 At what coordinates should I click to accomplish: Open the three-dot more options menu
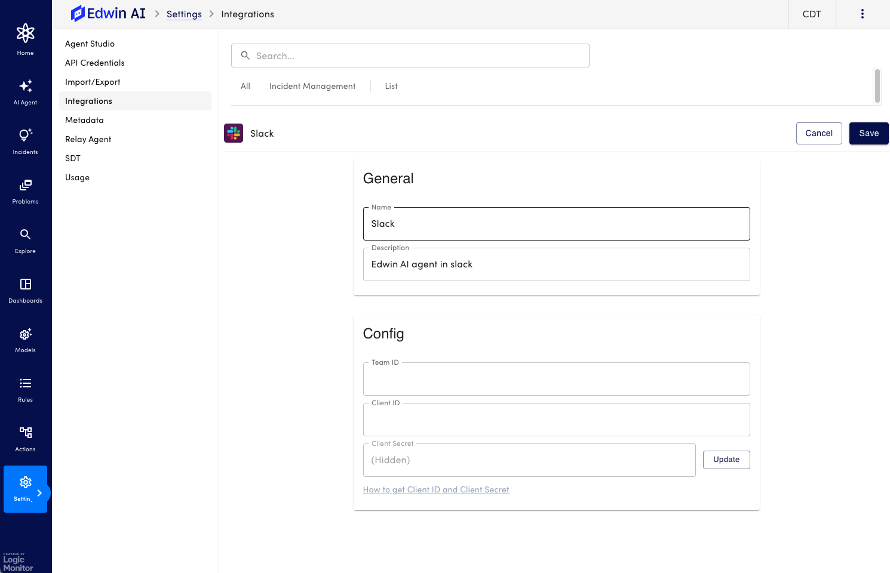click(862, 14)
